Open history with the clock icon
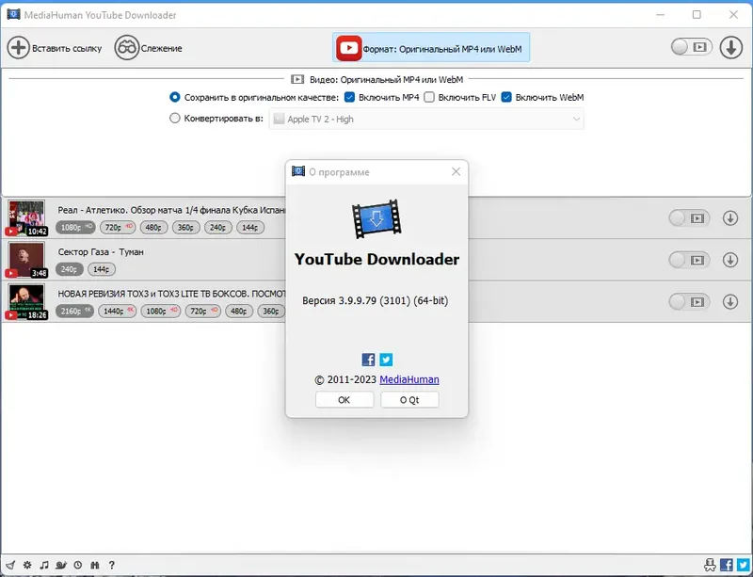Screen dimensions: 753x577 [x=77, y=565]
